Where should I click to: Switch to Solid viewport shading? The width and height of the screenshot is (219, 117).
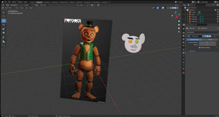click(173, 8)
